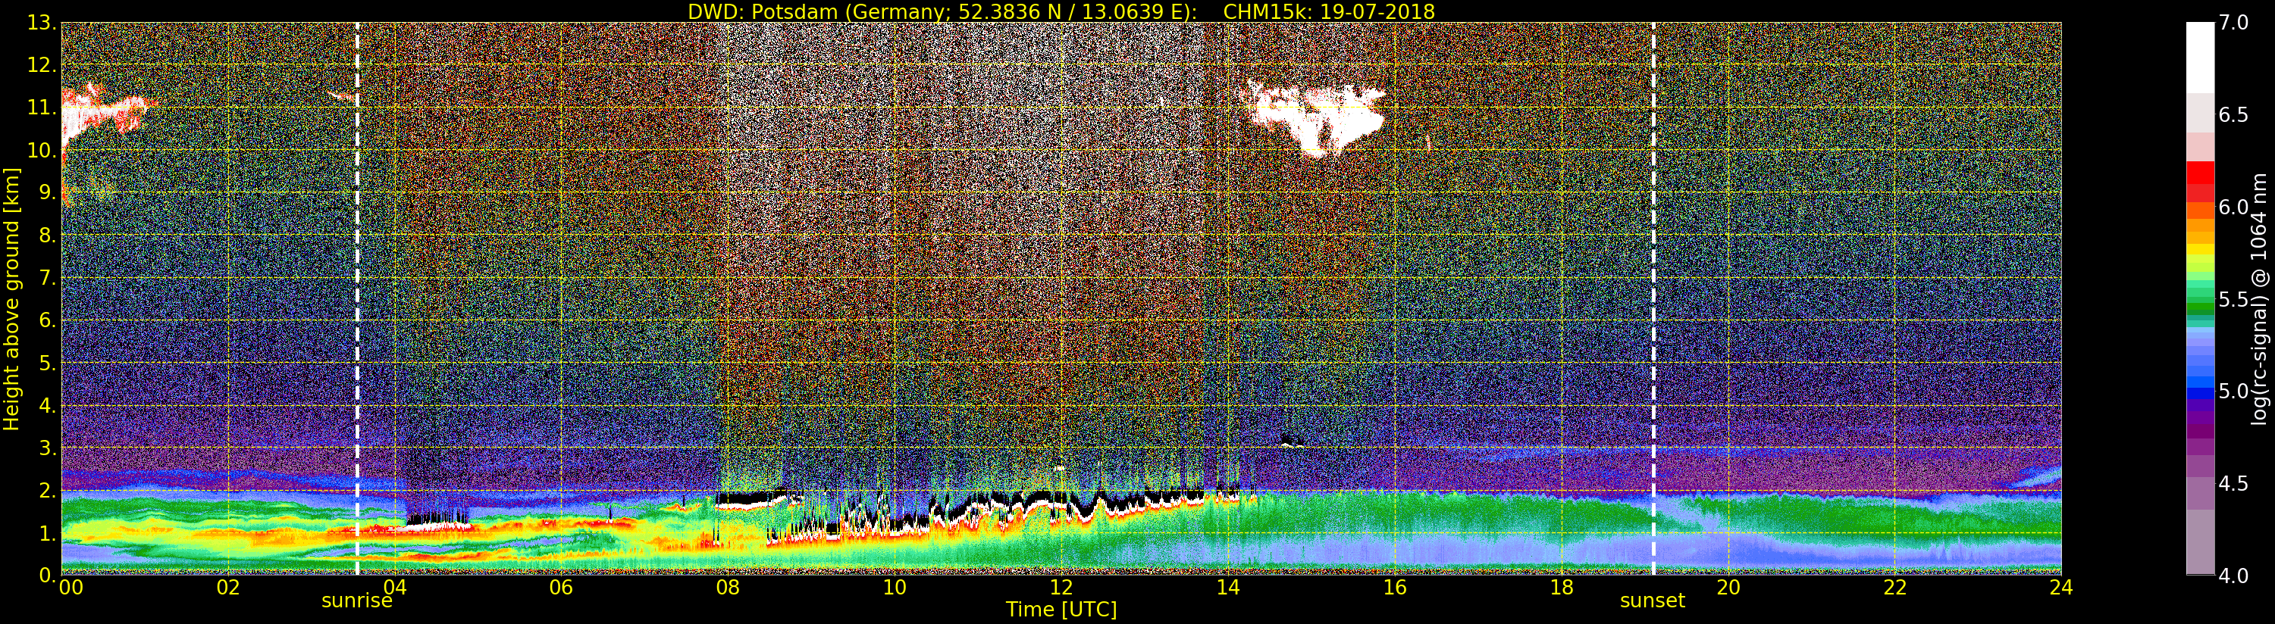This screenshot has height=624, width=2275.
Task: Click the 'sunrise' label under the time axis
Action: point(357,601)
